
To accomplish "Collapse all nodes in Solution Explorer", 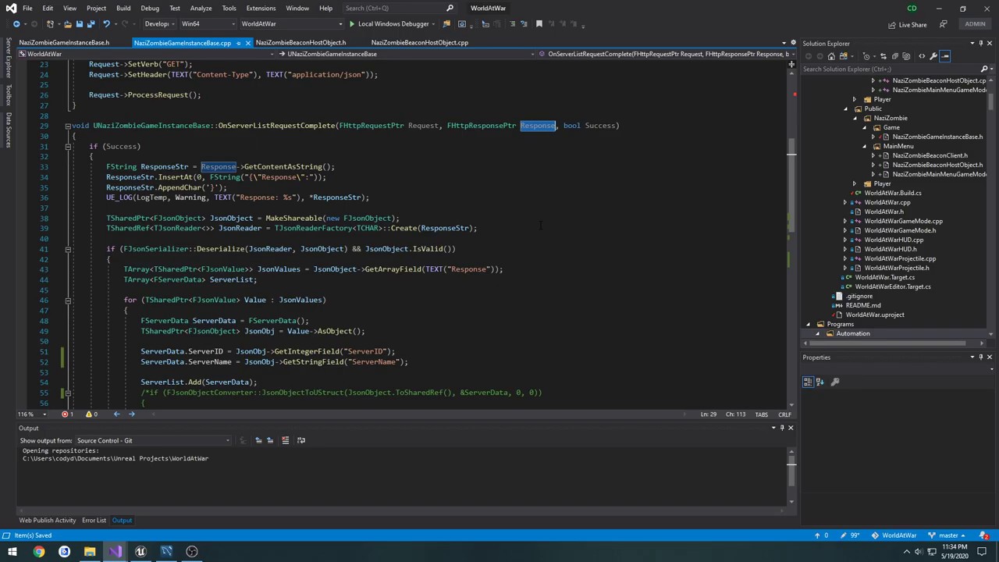I will (895, 56).
